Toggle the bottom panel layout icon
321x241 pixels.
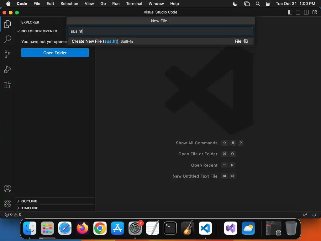298,12
